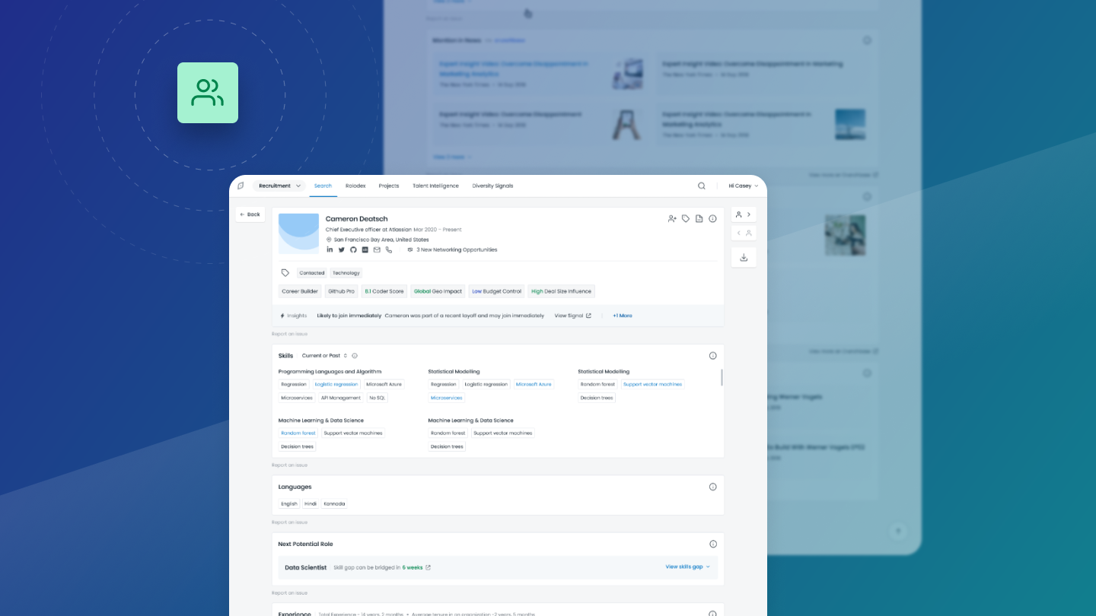
Task: Change the Current or Past skills filter
Action: [324, 355]
